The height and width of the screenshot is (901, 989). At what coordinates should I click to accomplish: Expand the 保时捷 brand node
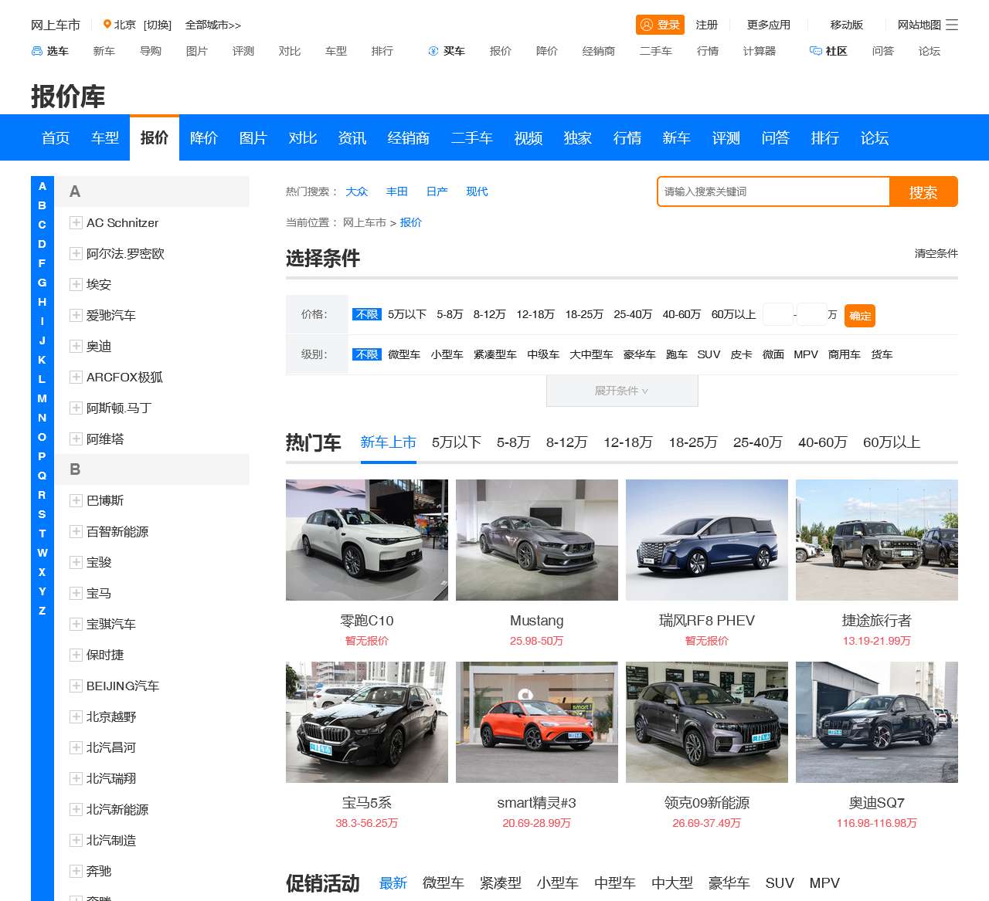pyautogui.click(x=76, y=655)
